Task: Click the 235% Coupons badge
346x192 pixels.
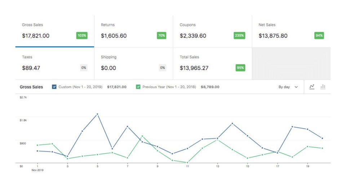Action: 239,36
